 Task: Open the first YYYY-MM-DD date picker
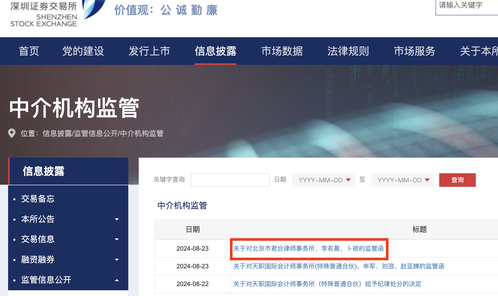coord(323,180)
